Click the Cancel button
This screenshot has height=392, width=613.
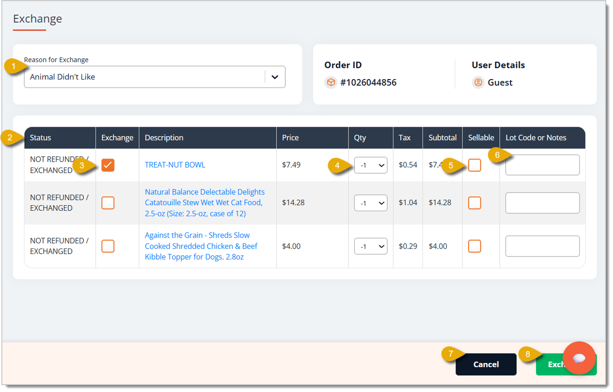coord(486,364)
